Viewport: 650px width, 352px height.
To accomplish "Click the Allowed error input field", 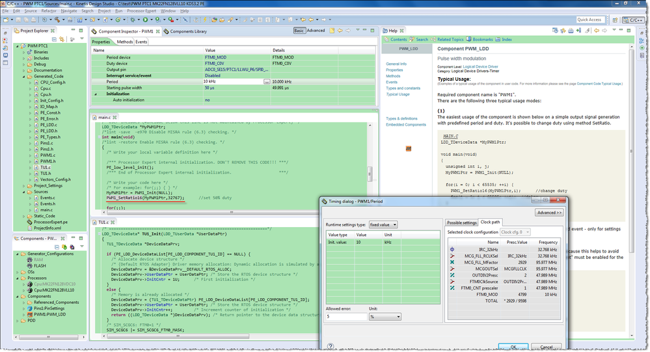I will pos(346,317).
